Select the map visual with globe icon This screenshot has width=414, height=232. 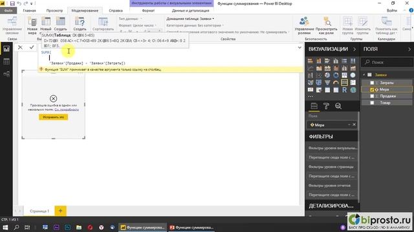[353, 75]
